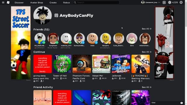
Task: Click the Tower of Hell title text
Action: point(60,76)
